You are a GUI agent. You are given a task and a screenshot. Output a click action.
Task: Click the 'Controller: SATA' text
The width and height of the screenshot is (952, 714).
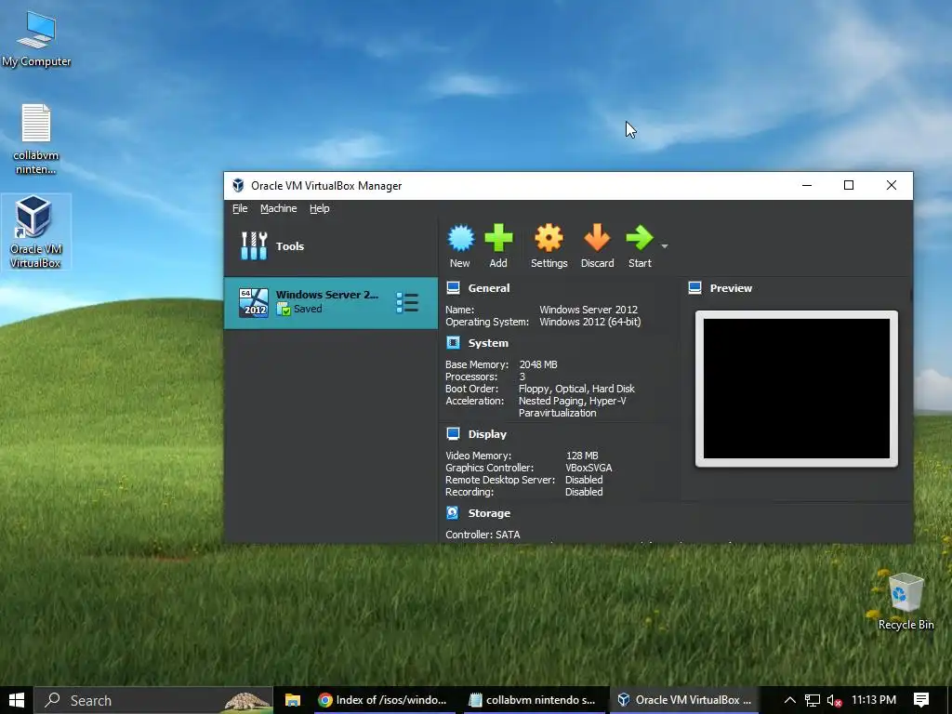pyautogui.click(x=483, y=535)
